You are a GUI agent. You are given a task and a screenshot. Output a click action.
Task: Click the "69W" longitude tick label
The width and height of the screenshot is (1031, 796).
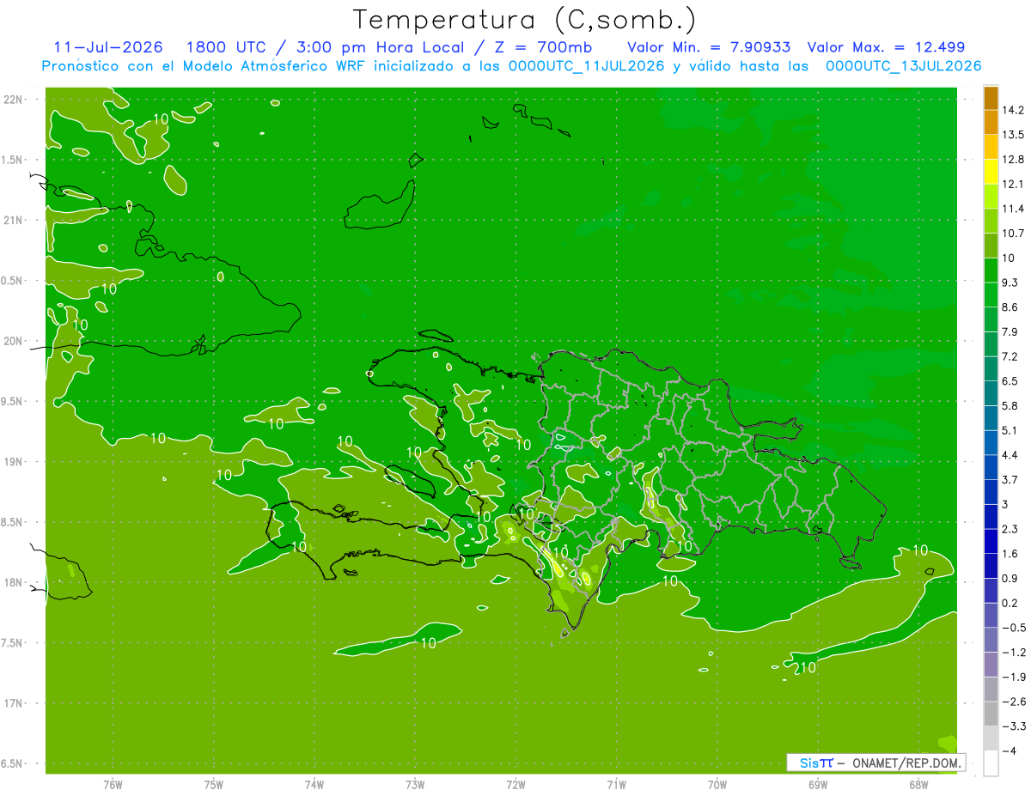click(x=818, y=786)
